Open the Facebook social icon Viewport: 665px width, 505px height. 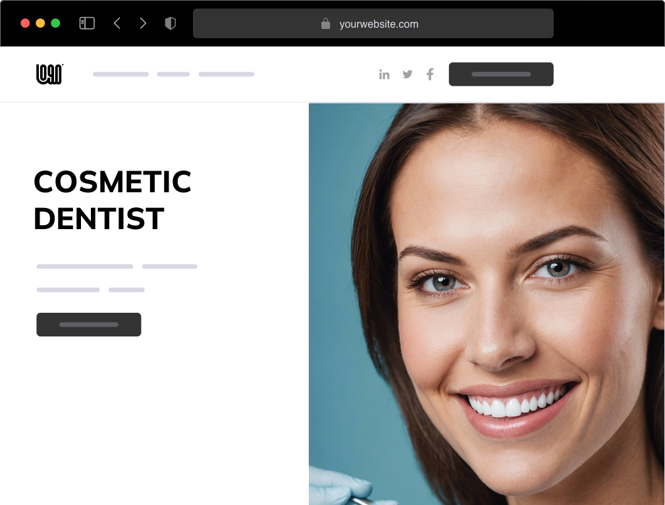pyautogui.click(x=430, y=74)
